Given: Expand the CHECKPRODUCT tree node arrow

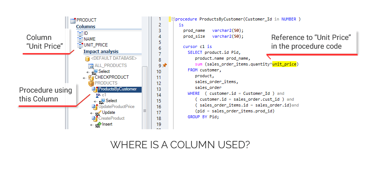Looking at the screenshot, I should click(85, 77).
